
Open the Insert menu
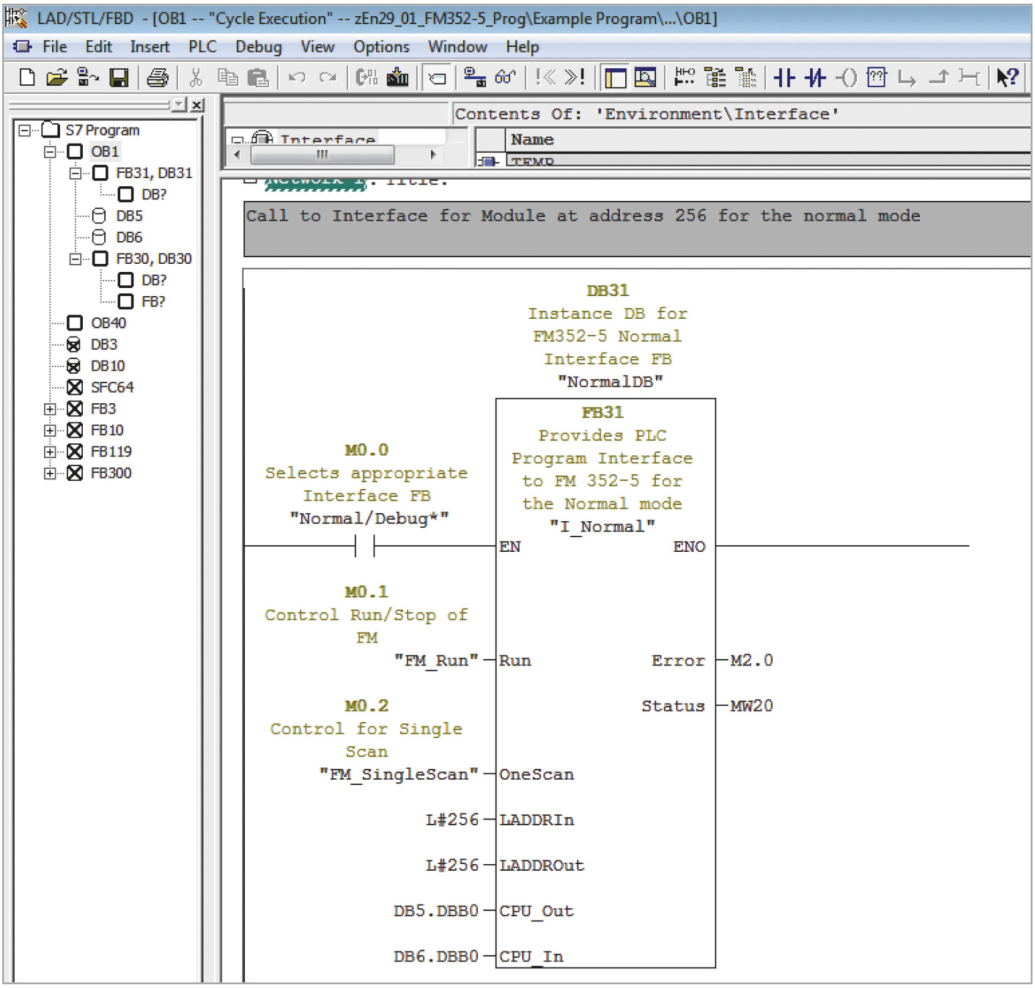[150, 47]
